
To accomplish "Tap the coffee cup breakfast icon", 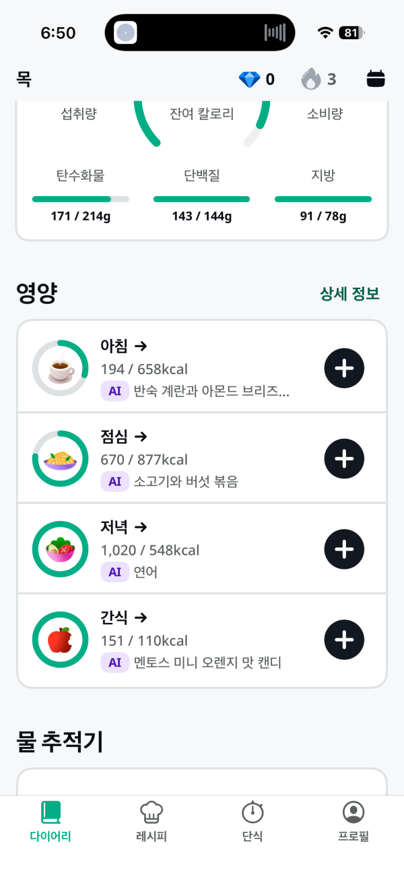I will pyautogui.click(x=60, y=368).
